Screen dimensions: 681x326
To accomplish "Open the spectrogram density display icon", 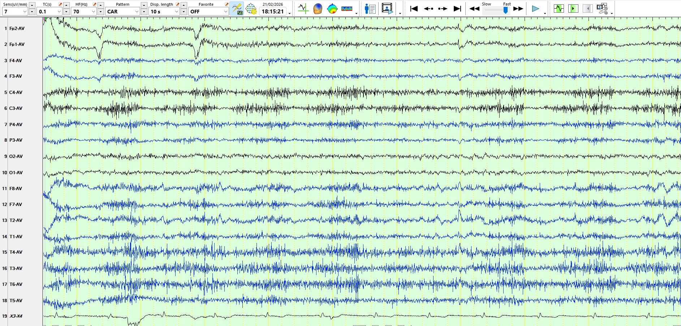I will (346, 9).
